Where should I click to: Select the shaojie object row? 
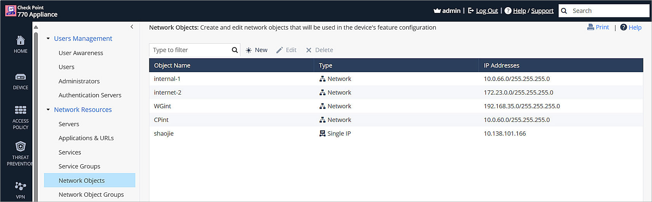164,134
